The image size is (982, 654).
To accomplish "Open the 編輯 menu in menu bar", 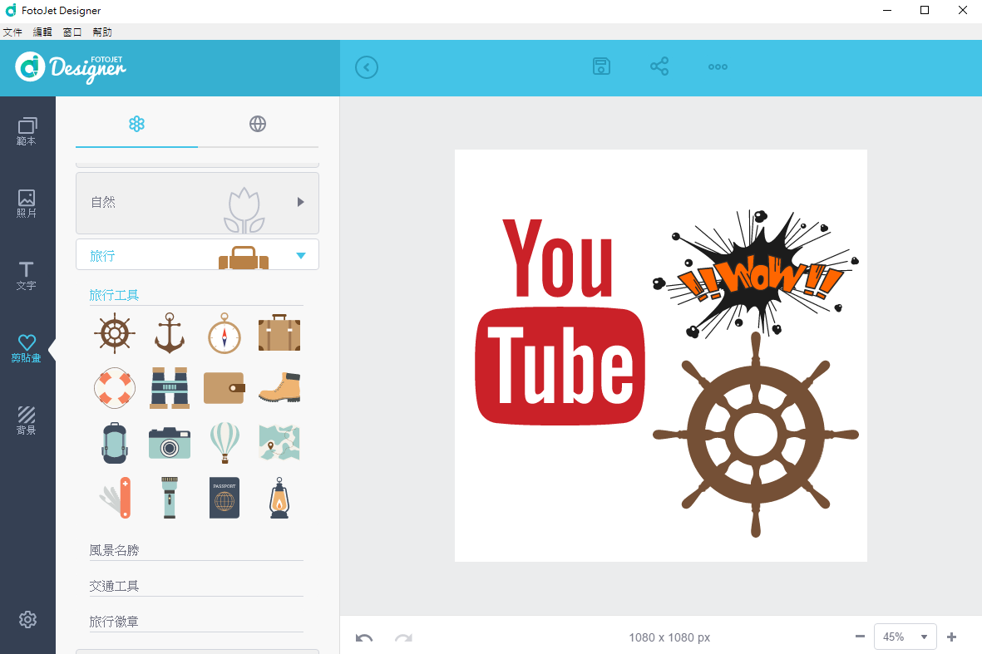I will click(x=42, y=32).
